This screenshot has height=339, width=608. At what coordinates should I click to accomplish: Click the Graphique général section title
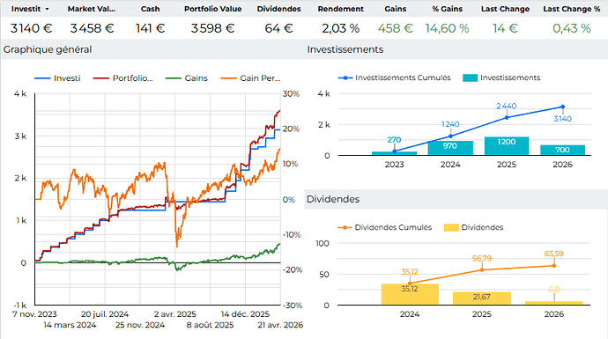click(x=48, y=49)
